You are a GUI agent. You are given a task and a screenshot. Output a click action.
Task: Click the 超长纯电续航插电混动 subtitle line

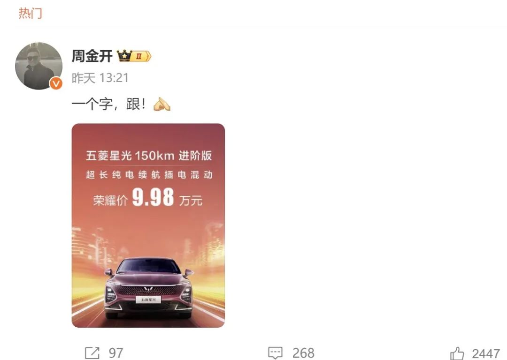click(x=149, y=175)
